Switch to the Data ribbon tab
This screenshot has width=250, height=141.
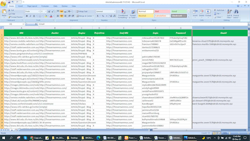pyautogui.click(x=55, y=6)
